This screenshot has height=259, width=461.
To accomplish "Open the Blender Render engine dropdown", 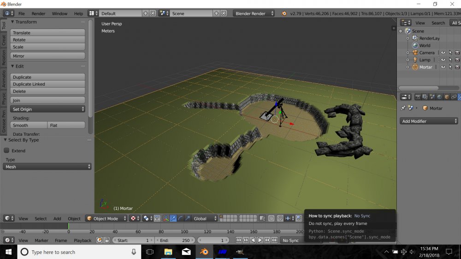I will pos(254,13).
